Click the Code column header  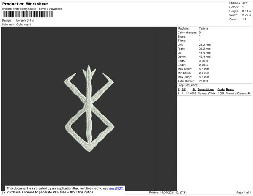221,90
